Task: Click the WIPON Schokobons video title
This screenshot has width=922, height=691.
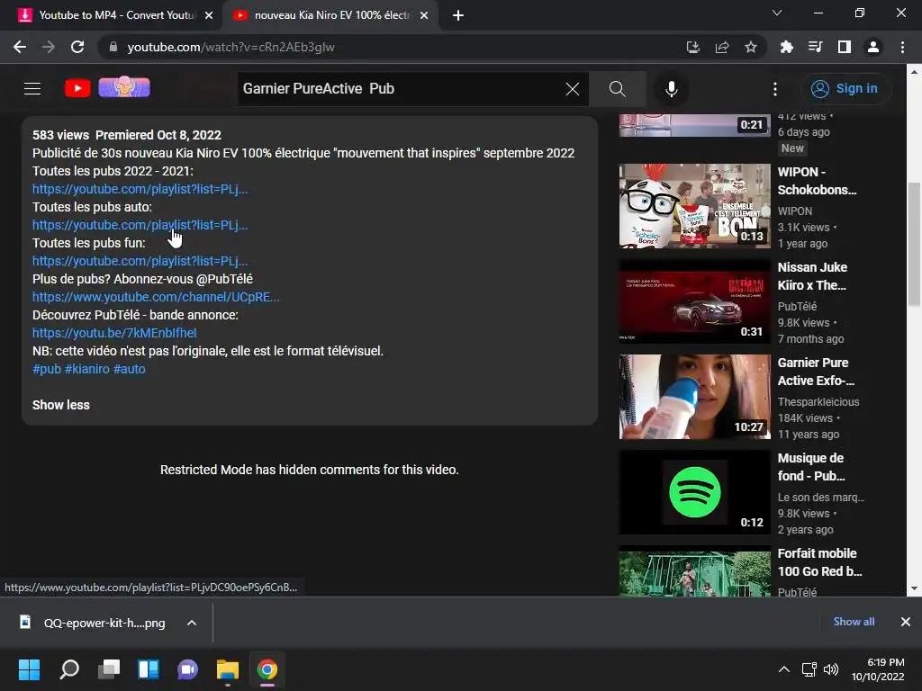Action: coord(817,181)
